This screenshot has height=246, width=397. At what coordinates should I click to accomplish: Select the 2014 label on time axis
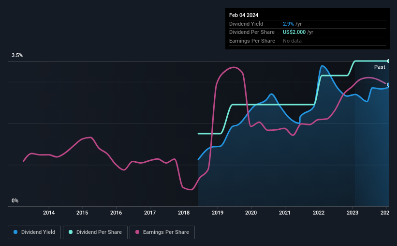click(49, 213)
